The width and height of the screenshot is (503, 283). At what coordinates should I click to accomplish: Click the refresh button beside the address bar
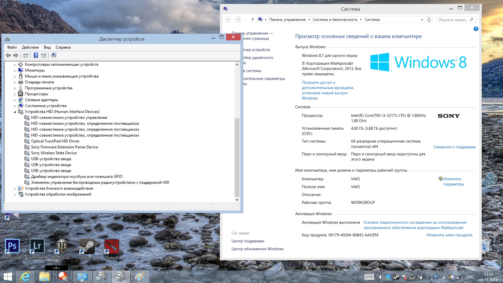click(429, 20)
